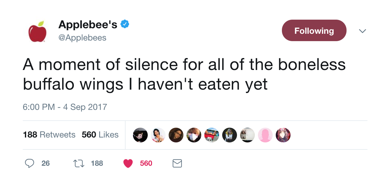Viewport: 389px width, 186px height.
Task: Open the @Applebees handle link
Action: pyautogui.click(x=82, y=38)
